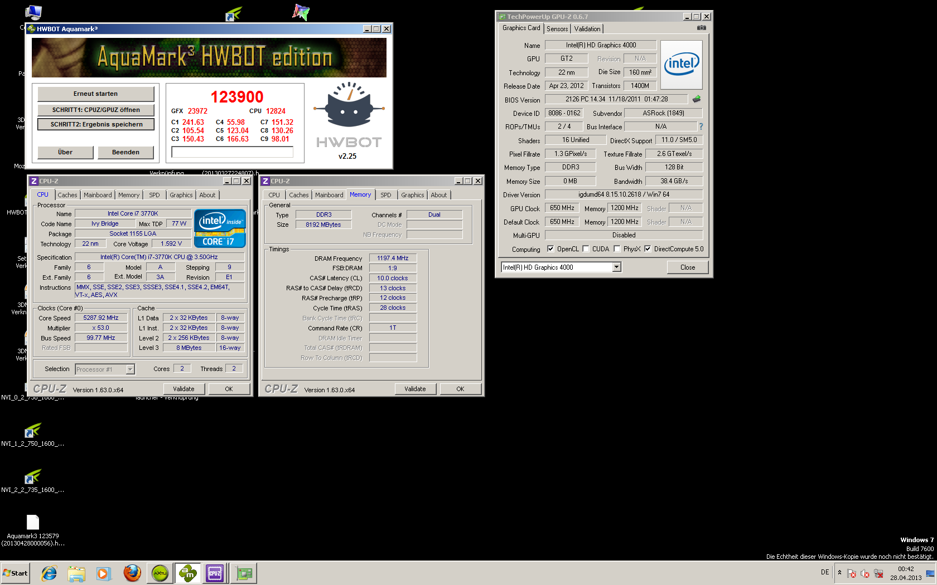This screenshot has height=585, width=937.
Task: Open NVI_2_2_735_1600 desktop shortcut
Action: (x=32, y=480)
